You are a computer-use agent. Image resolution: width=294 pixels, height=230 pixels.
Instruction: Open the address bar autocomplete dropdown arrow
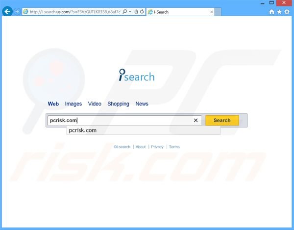pos(130,12)
